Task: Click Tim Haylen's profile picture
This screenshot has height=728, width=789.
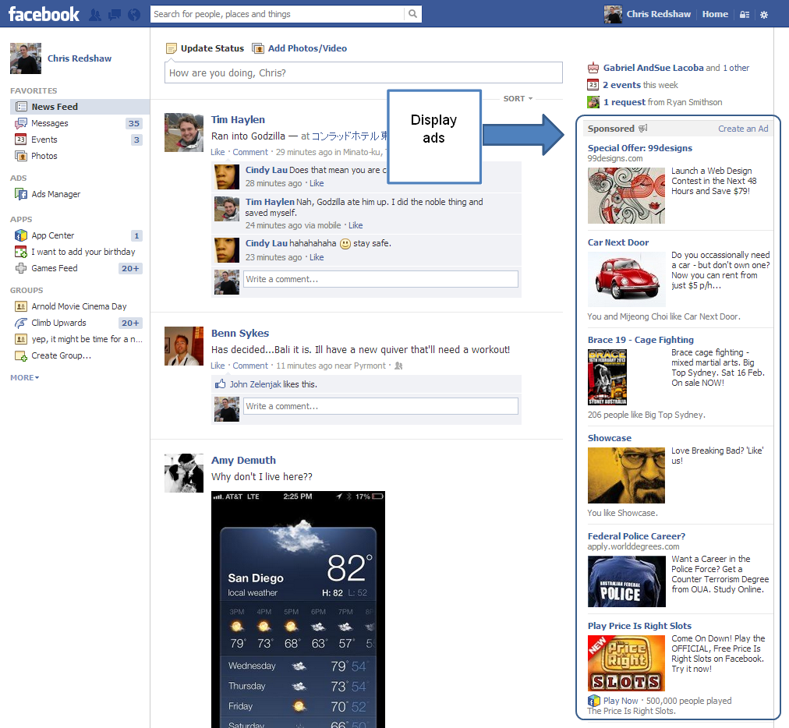Action: pyautogui.click(x=184, y=133)
